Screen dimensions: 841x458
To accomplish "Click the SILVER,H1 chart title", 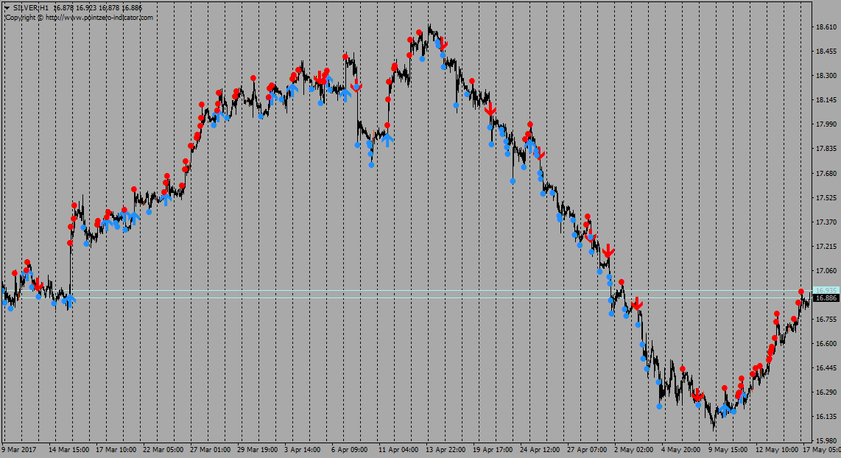I will point(31,8).
